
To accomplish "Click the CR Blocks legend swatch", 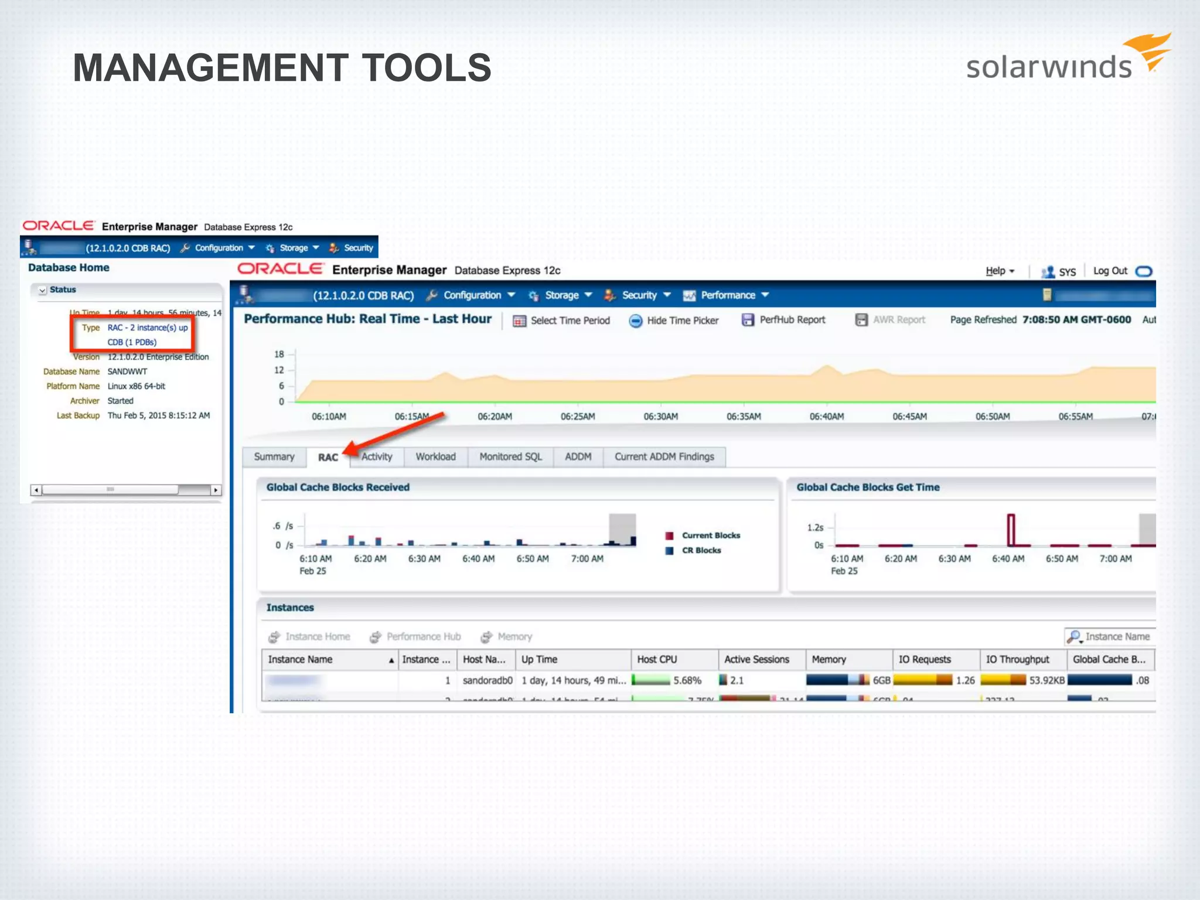I will [669, 551].
